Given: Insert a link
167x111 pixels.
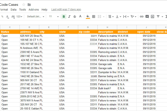Looking at the screenshot, I should coord(141,17).
